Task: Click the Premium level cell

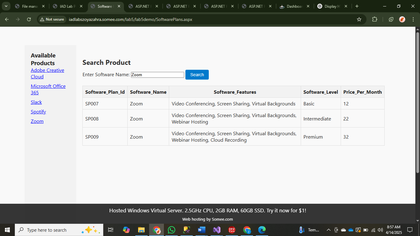Action: point(321,137)
